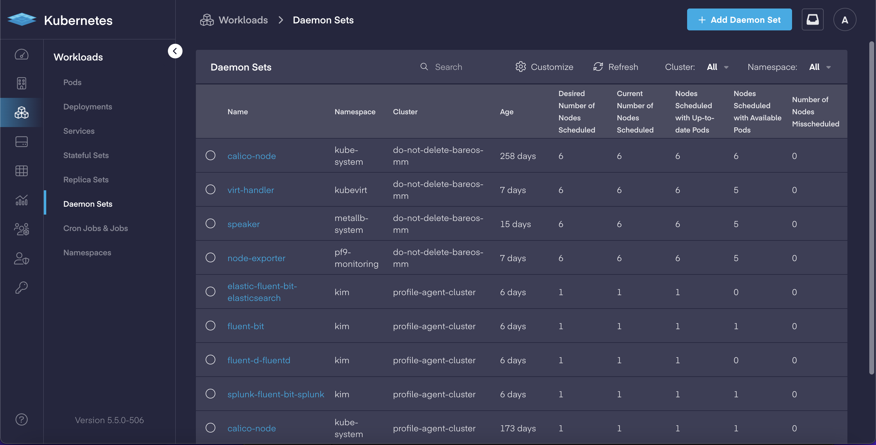Open the user shield RBAC icon in sidebar
Viewport: 876px width, 445px height.
pos(21,258)
